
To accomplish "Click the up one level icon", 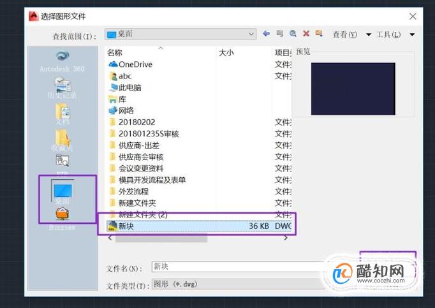I will 279,34.
